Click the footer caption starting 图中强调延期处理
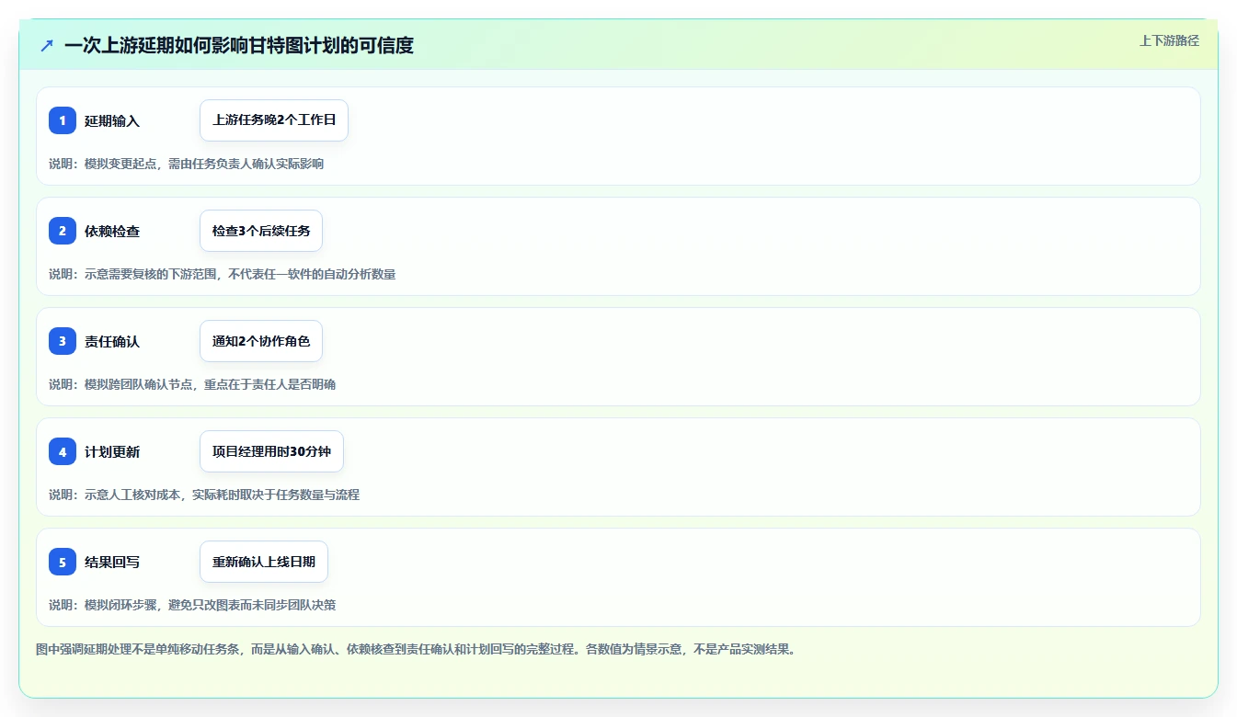Screen dimensions: 1237x717 (415, 649)
